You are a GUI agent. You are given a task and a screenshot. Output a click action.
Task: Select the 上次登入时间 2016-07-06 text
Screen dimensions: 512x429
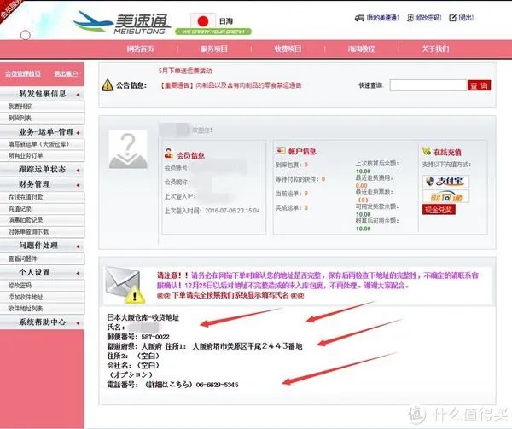[212, 211]
